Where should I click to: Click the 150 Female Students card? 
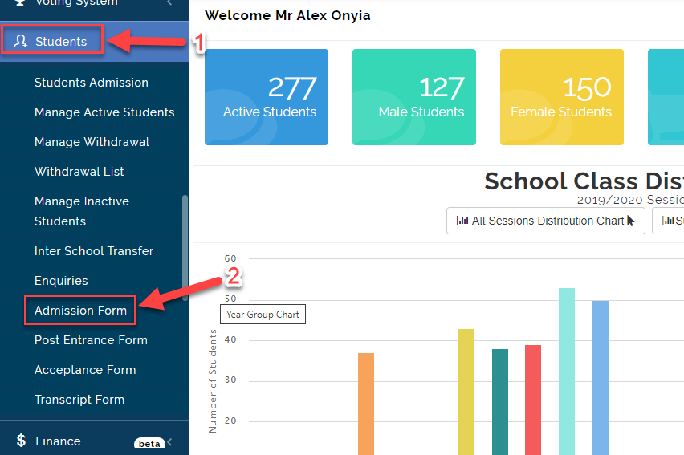click(562, 97)
